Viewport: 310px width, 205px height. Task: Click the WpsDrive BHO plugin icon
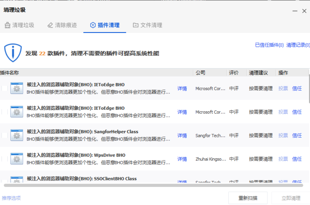[x=17, y=159]
